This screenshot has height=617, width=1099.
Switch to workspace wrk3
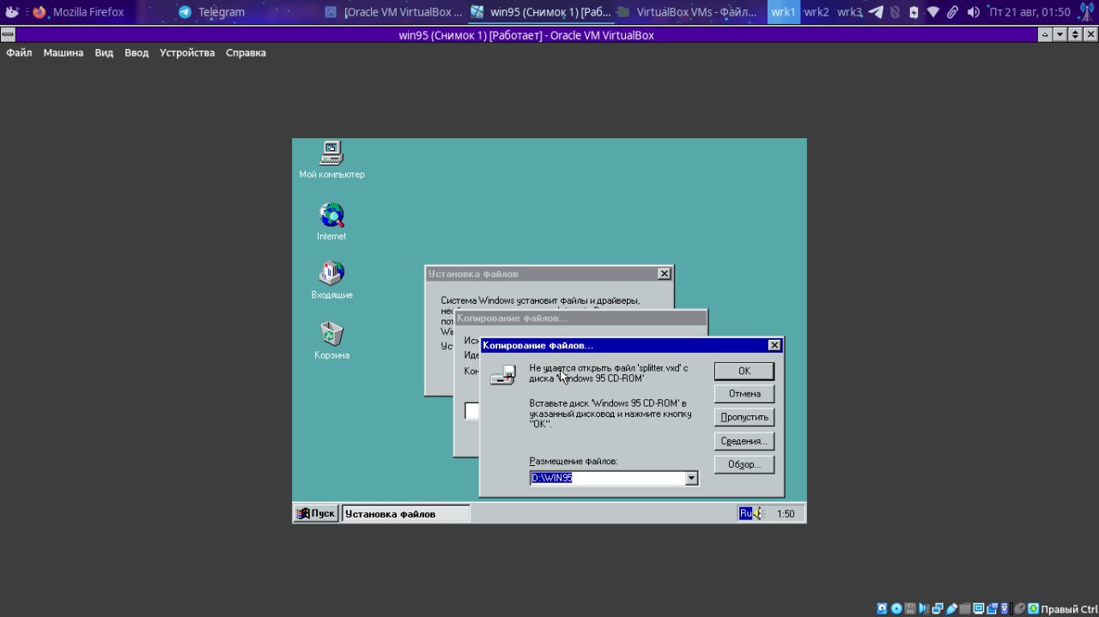click(849, 12)
